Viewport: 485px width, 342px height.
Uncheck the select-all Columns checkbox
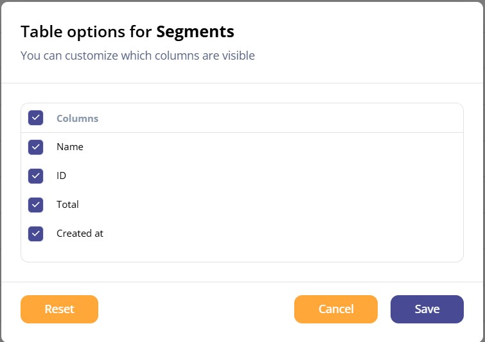tap(35, 117)
